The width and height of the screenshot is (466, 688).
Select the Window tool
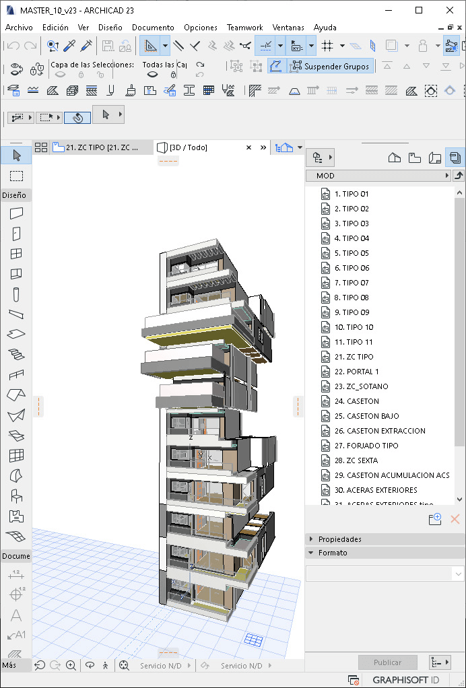pyautogui.click(x=16, y=254)
